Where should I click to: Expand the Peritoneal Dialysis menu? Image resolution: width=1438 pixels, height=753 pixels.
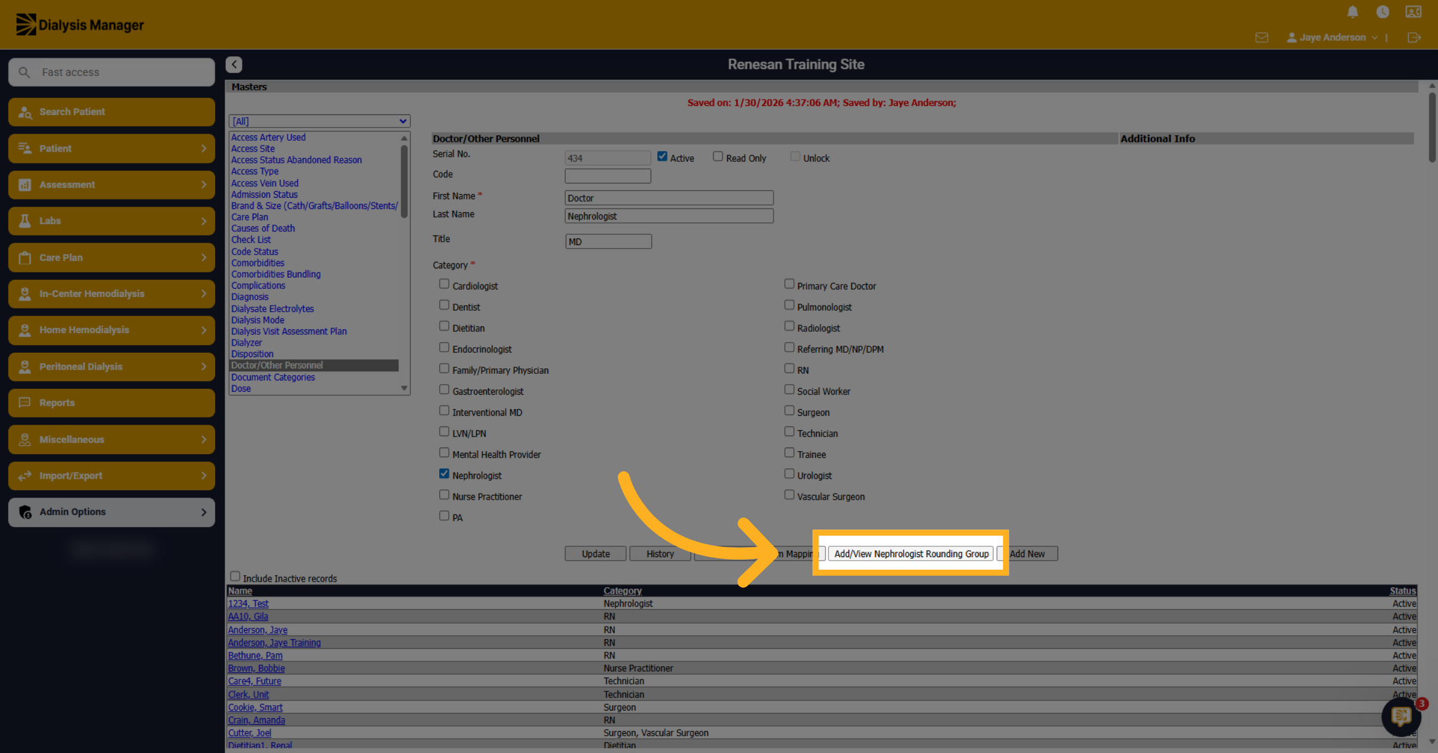click(x=111, y=367)
